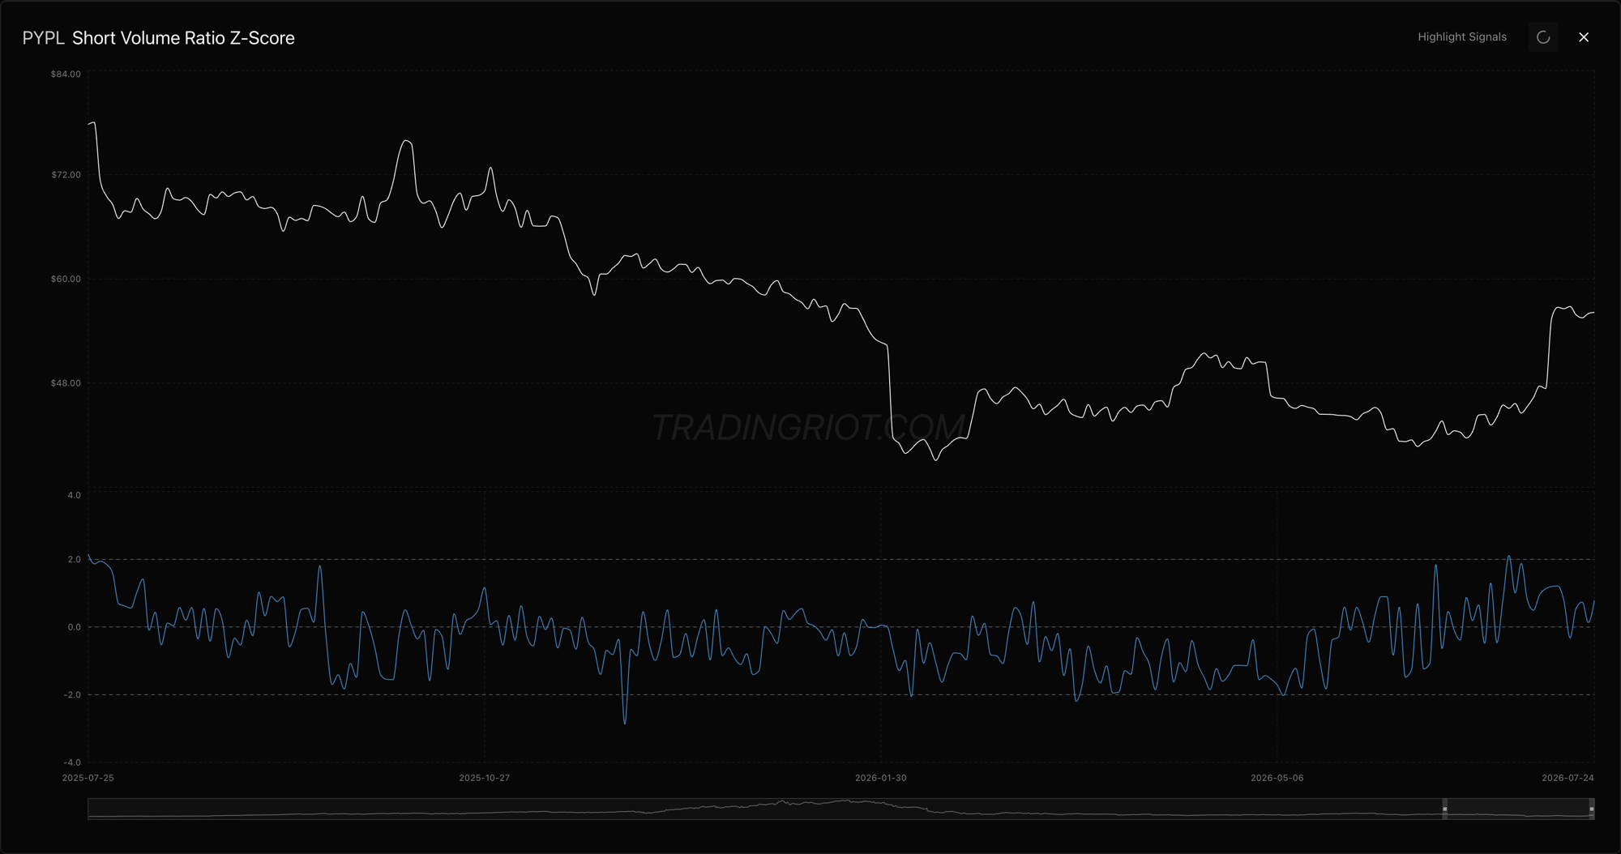Click the $60.00 price axis label

tap(66, 279)
